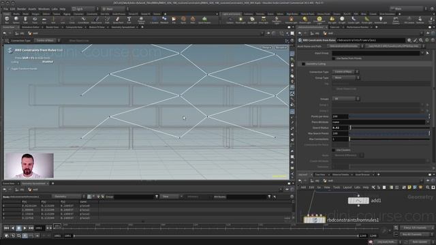The height and width of the screenshot is (245, 436).
Task: Enable Use Name from Points checkbox
Action: tap(333, 59)
